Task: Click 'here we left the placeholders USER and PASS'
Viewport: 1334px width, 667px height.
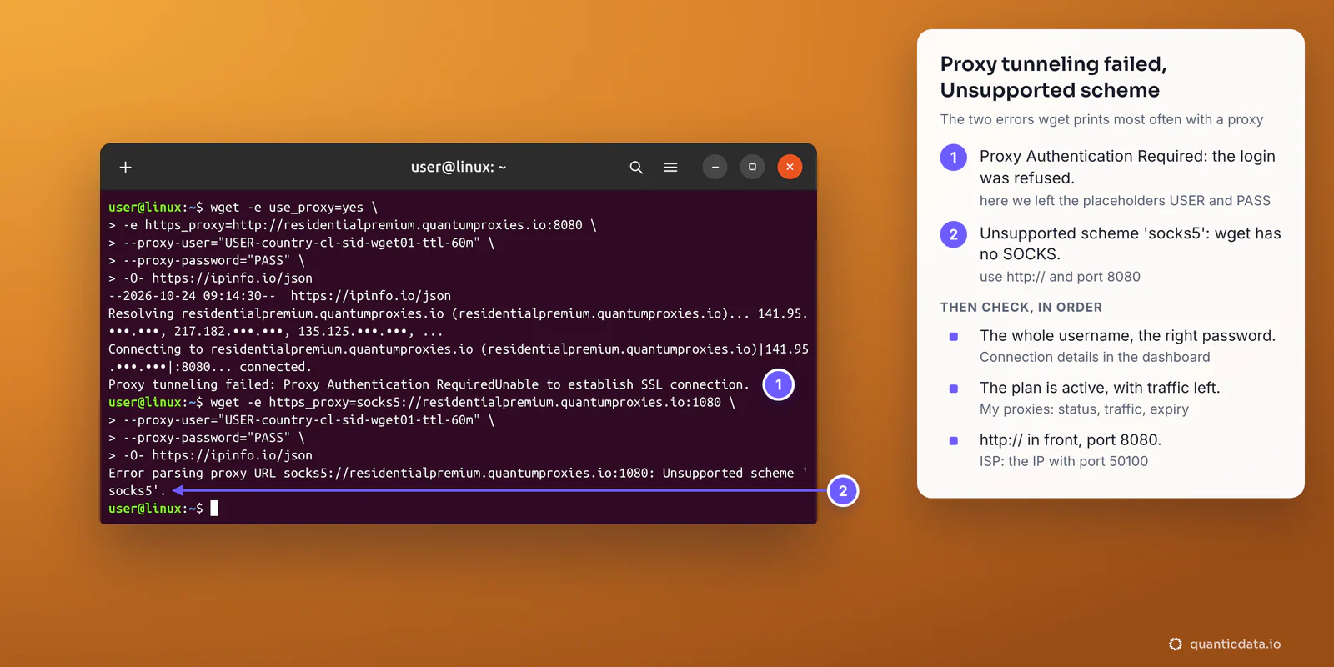Action: tap(1125, 201)
